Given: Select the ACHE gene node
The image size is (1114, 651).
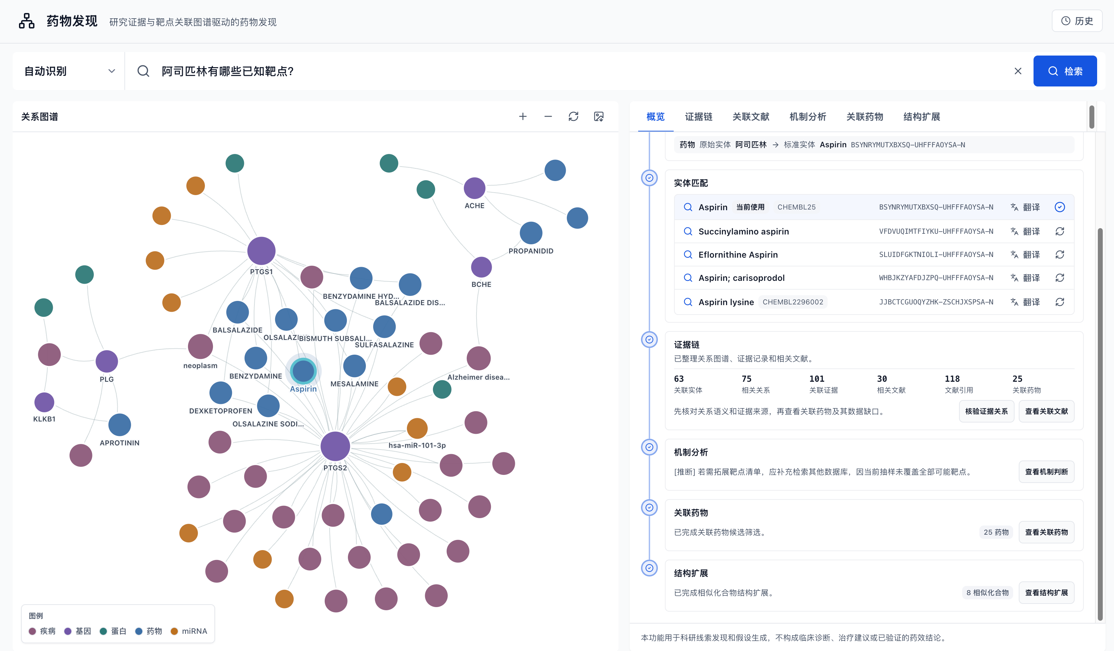Looking at the screenshot, I should [x=474, y=188].
